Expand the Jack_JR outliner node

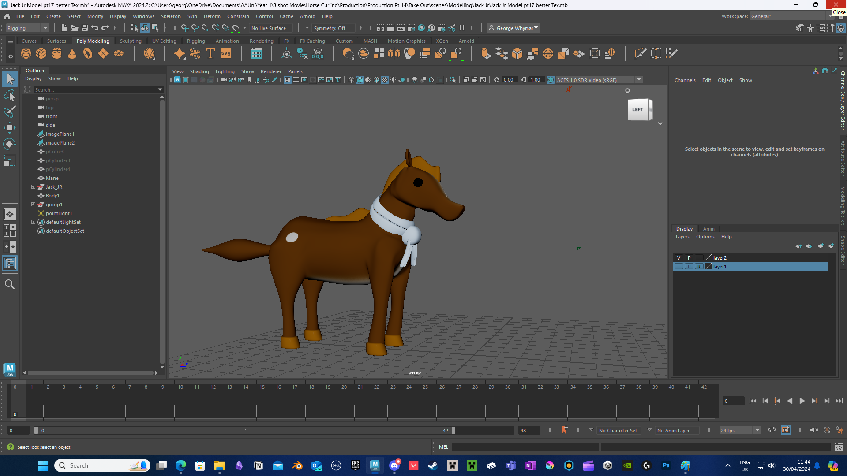point(33,187)
